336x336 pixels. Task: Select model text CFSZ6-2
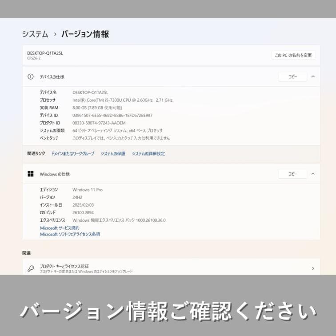34,58
